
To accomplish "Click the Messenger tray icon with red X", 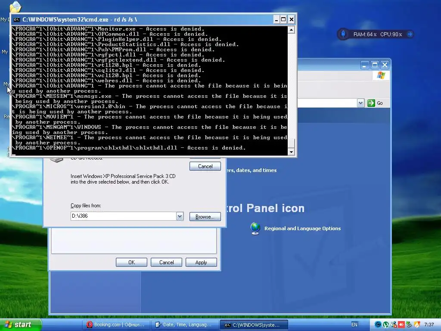I will tap(394, 325).
